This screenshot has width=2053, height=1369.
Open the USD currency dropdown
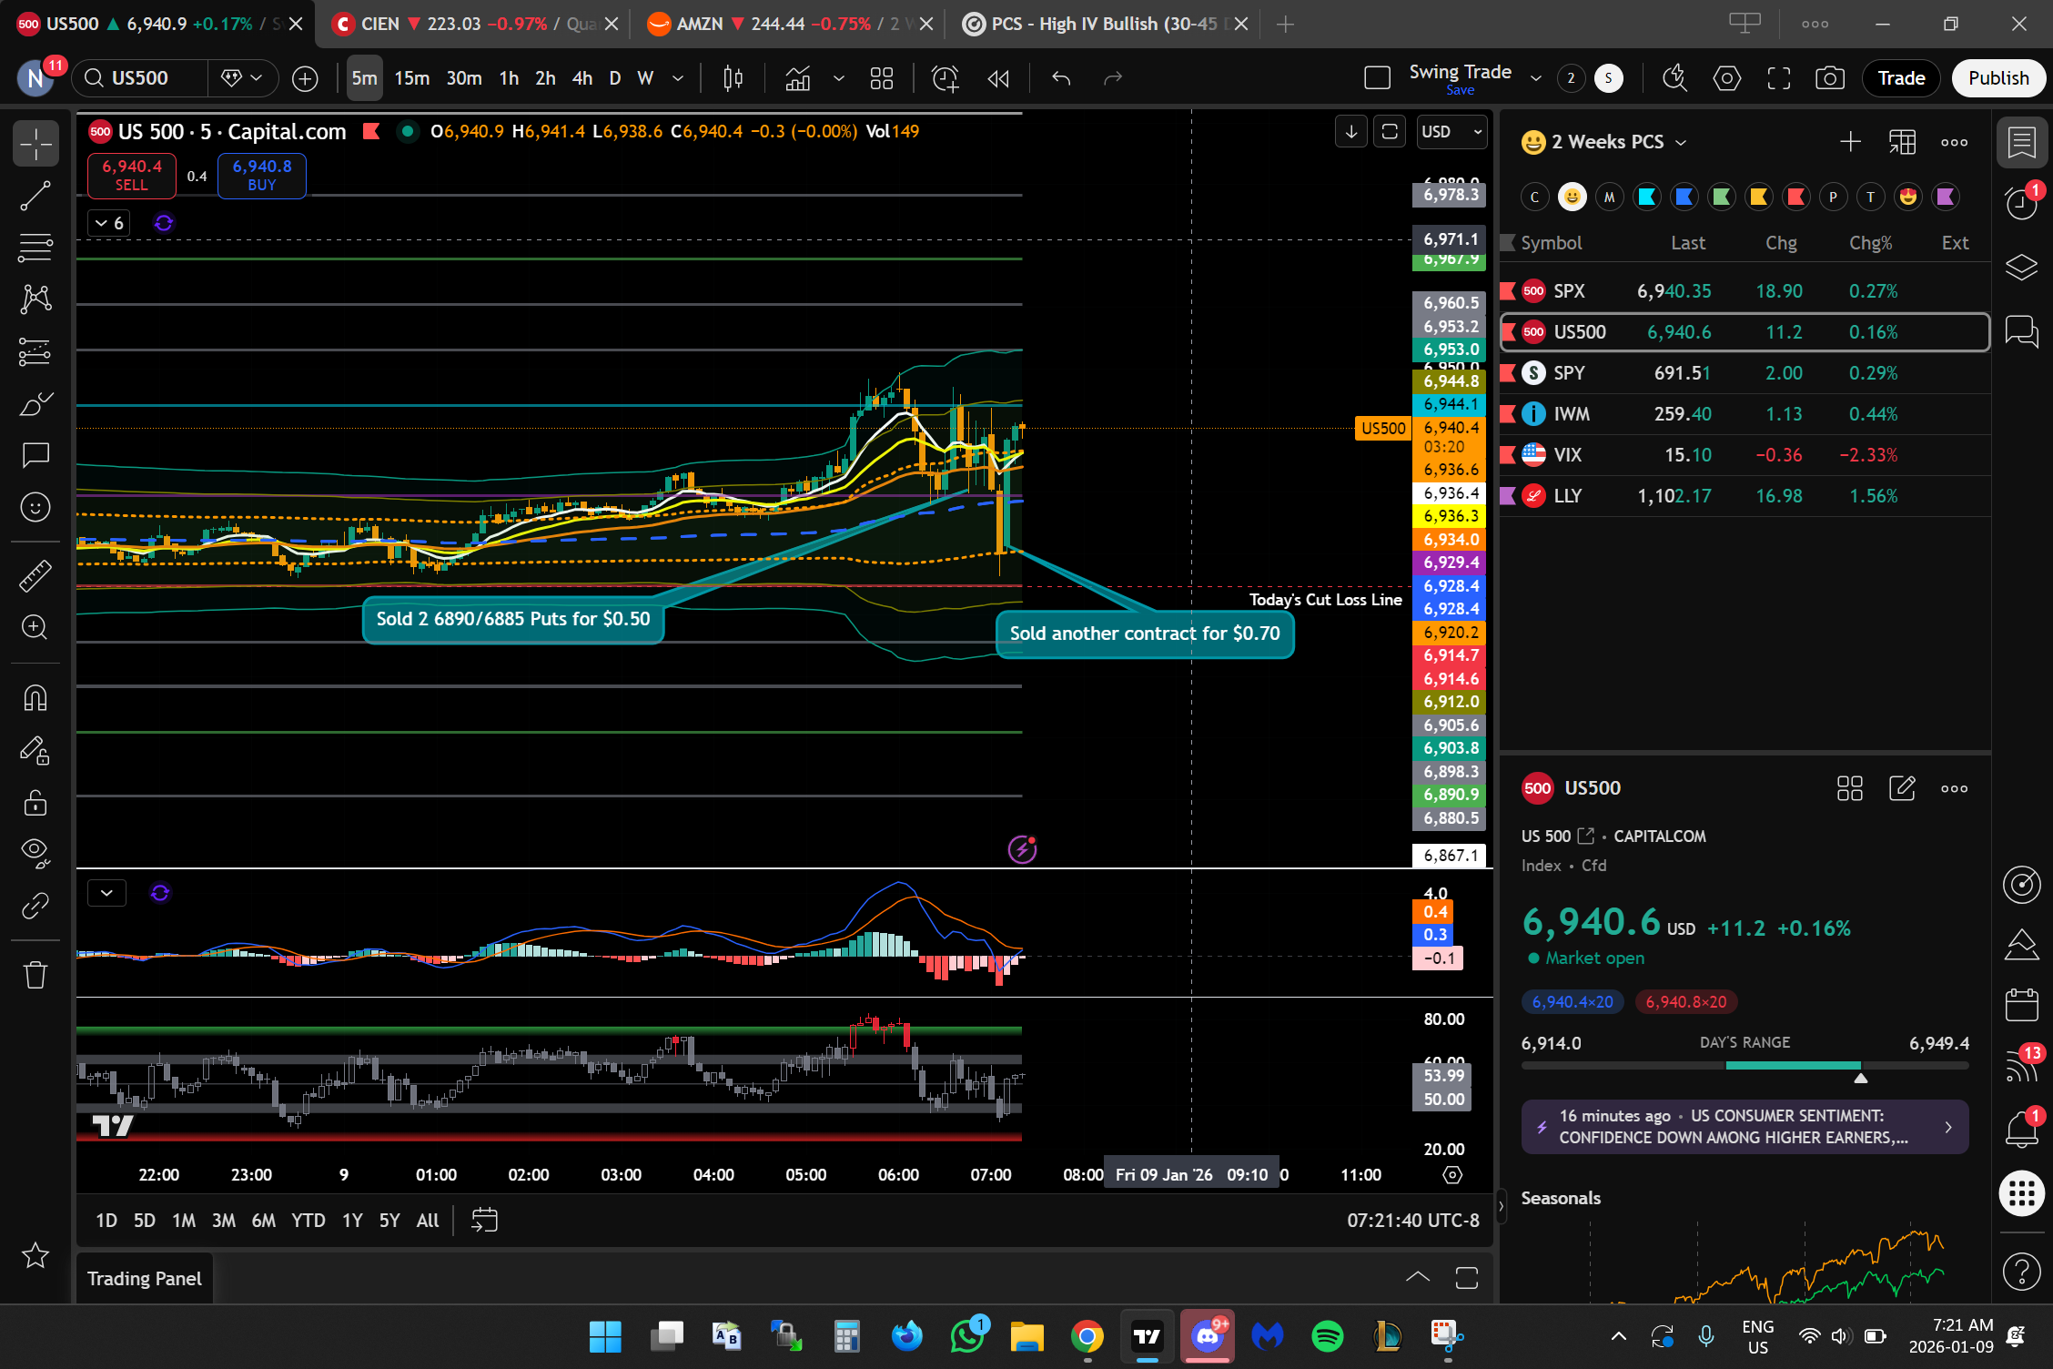coord(1452,132)
